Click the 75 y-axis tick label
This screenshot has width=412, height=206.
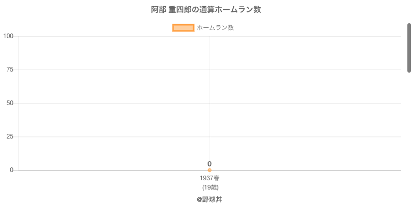click(x=10, y=70)
